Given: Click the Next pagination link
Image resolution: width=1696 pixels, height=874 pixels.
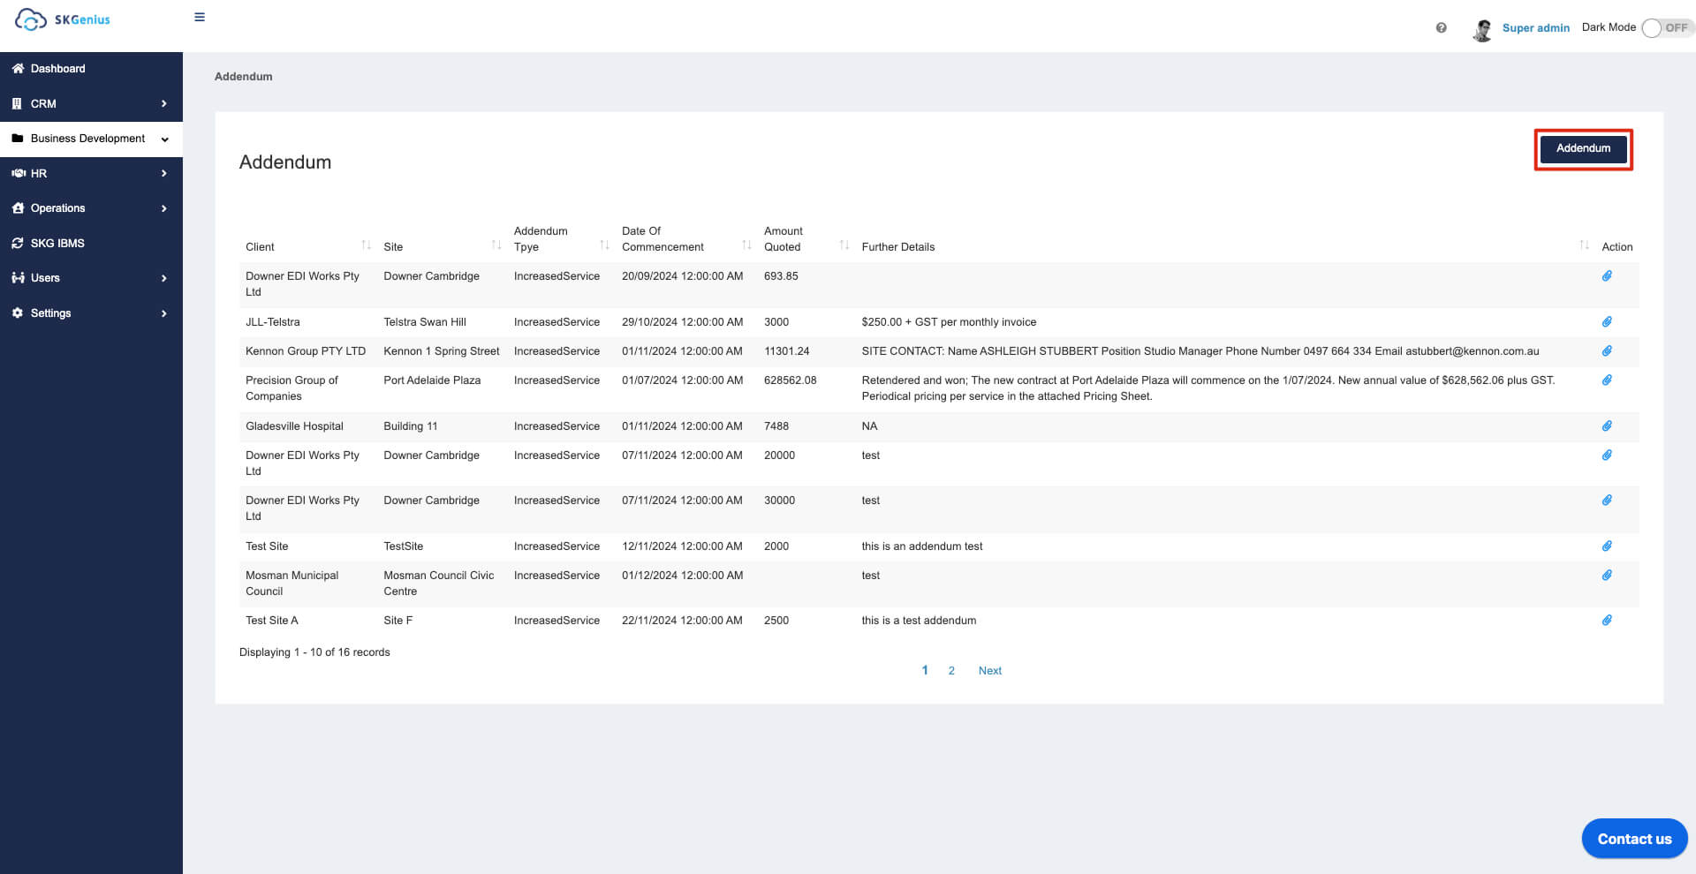Looking at the screenshot, I should (990, 671).
